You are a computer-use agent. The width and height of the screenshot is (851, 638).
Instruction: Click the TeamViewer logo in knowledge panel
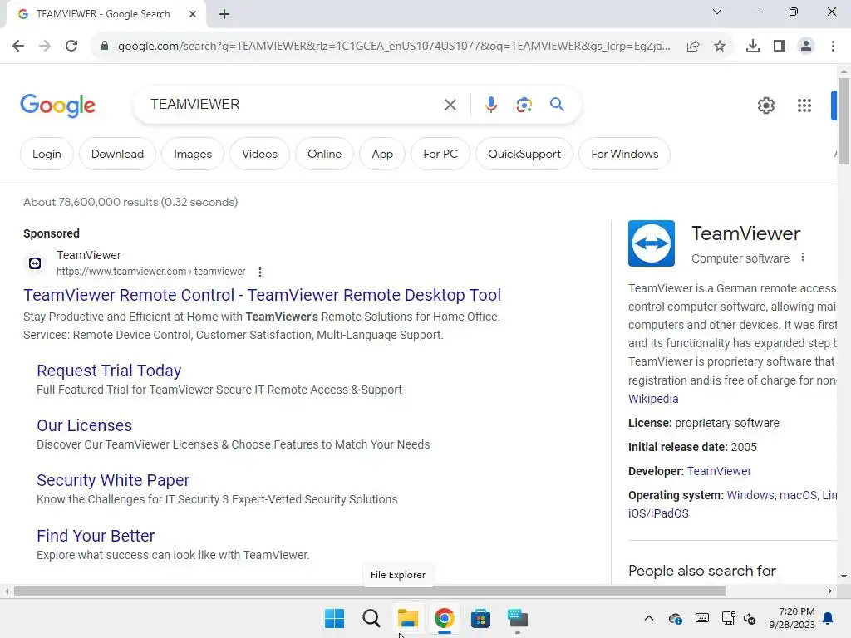pos(652,243)
